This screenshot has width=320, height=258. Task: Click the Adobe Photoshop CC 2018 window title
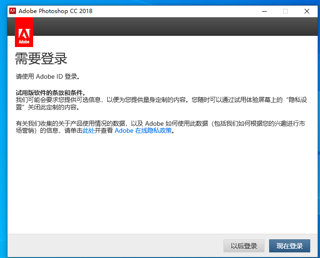pyautogui.click(x=56, y=11)
